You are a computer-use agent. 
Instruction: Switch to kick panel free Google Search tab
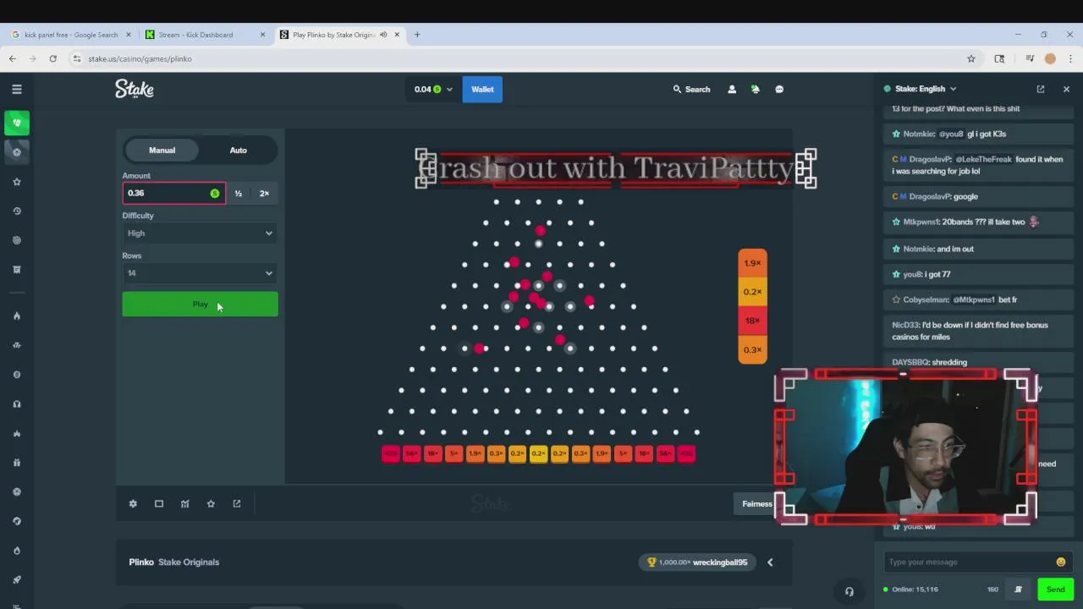point(71,35)
